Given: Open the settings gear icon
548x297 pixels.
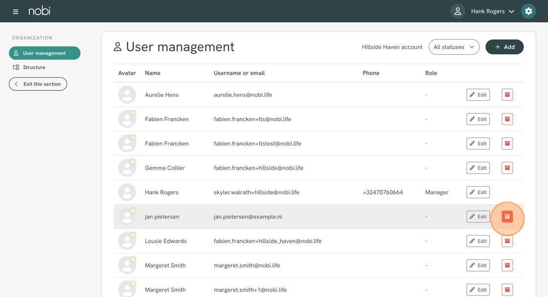Looking at the screenshot, I should tap(528, 11).
